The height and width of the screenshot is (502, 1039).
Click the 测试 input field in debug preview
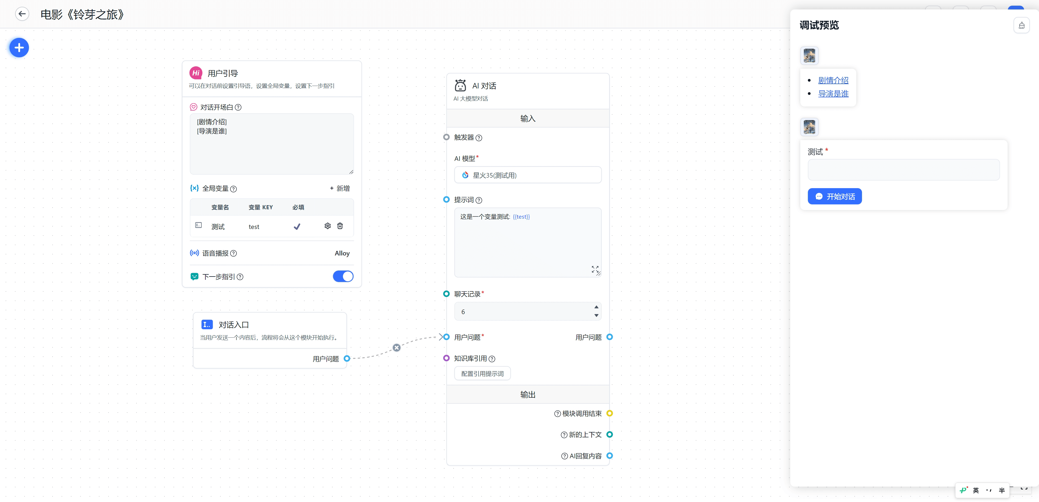(903, 169)
